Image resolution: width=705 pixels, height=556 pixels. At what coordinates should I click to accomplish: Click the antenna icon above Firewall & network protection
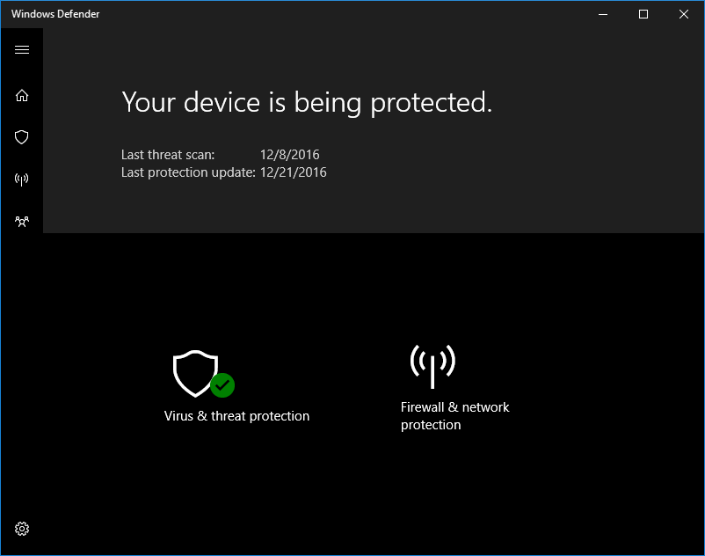[432, 361]
